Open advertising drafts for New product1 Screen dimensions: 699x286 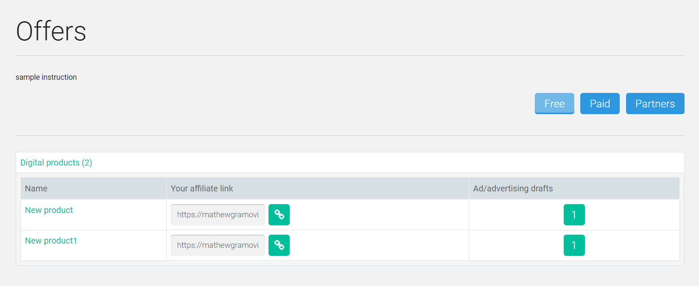(x=574, y=245)
